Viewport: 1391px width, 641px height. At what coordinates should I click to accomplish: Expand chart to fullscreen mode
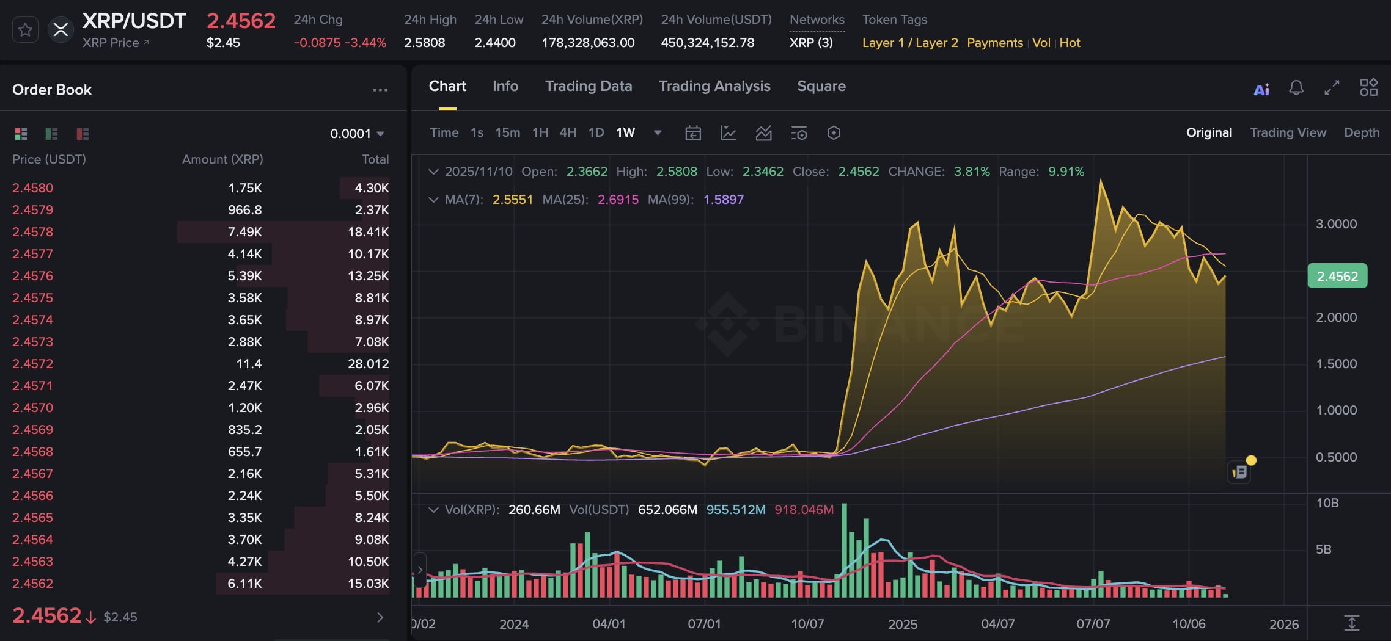(1332, 88)
